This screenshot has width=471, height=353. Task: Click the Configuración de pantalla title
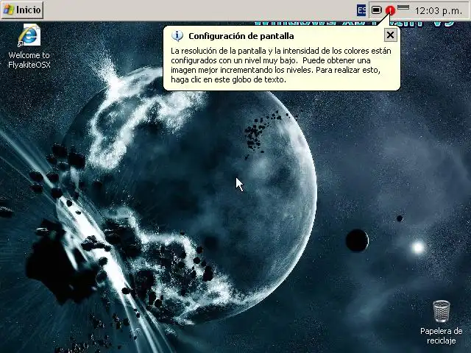coord(241,36)
